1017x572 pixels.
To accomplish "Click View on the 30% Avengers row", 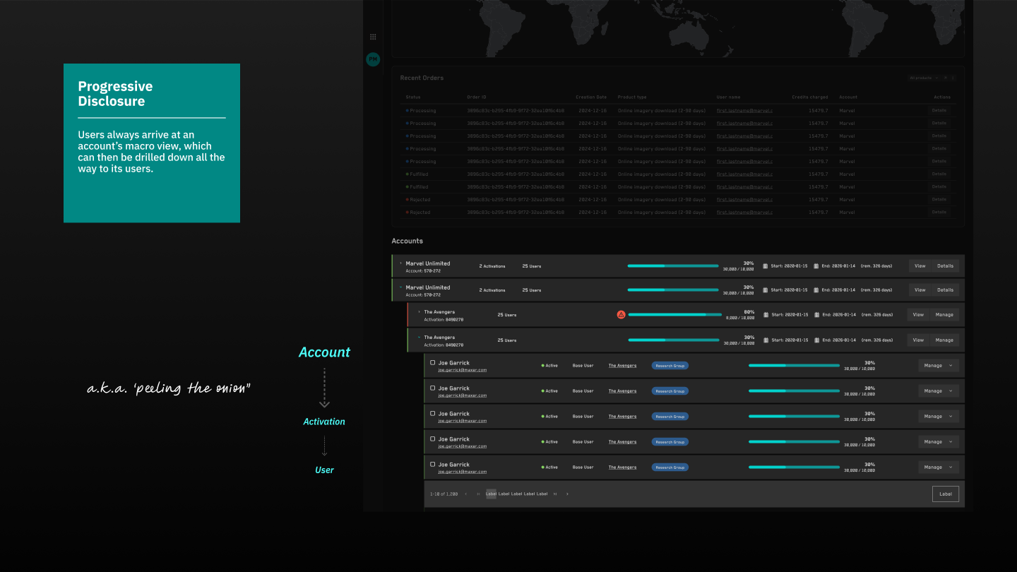I will (x=918, y=340).
